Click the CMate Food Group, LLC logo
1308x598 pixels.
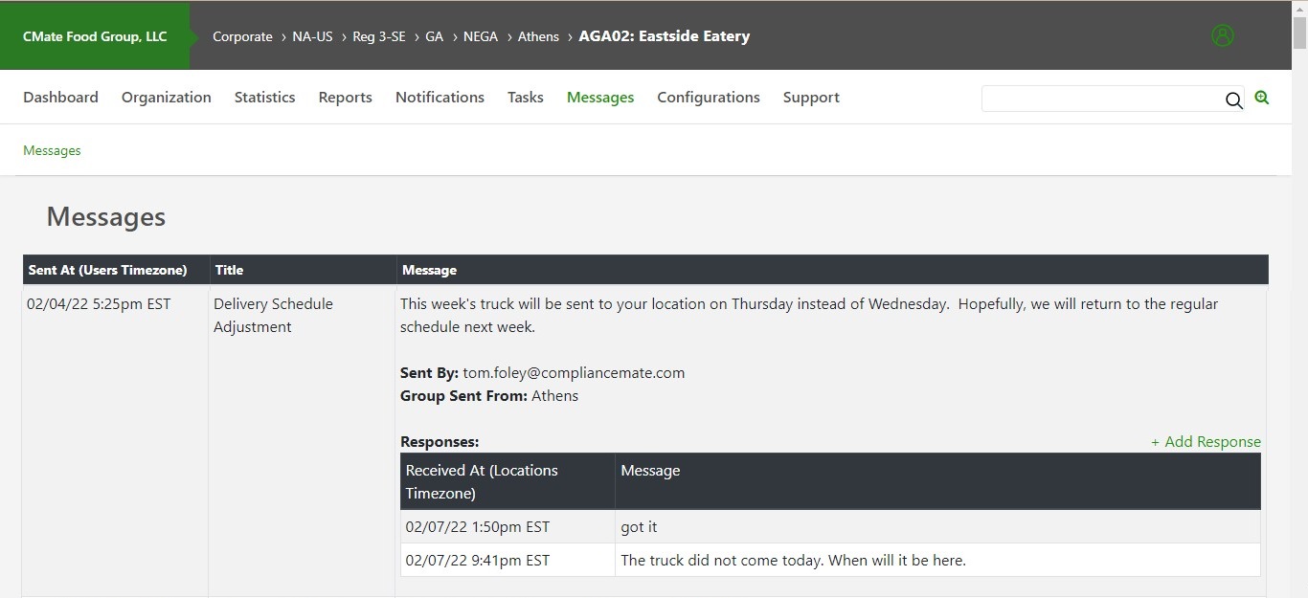point(95,36)
